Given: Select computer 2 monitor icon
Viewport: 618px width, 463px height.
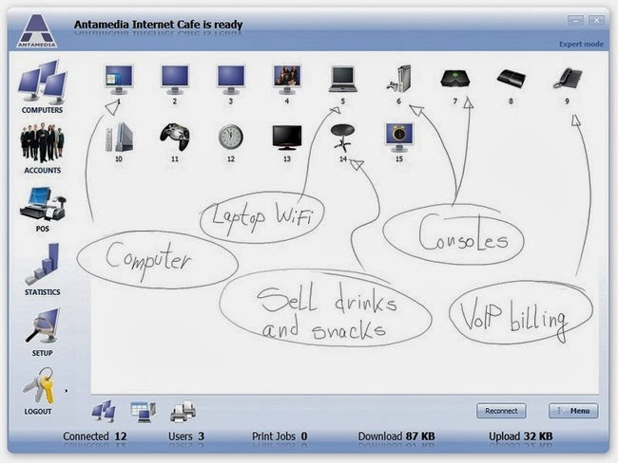Looking at the screenshot, I should [x=175, y=80].
